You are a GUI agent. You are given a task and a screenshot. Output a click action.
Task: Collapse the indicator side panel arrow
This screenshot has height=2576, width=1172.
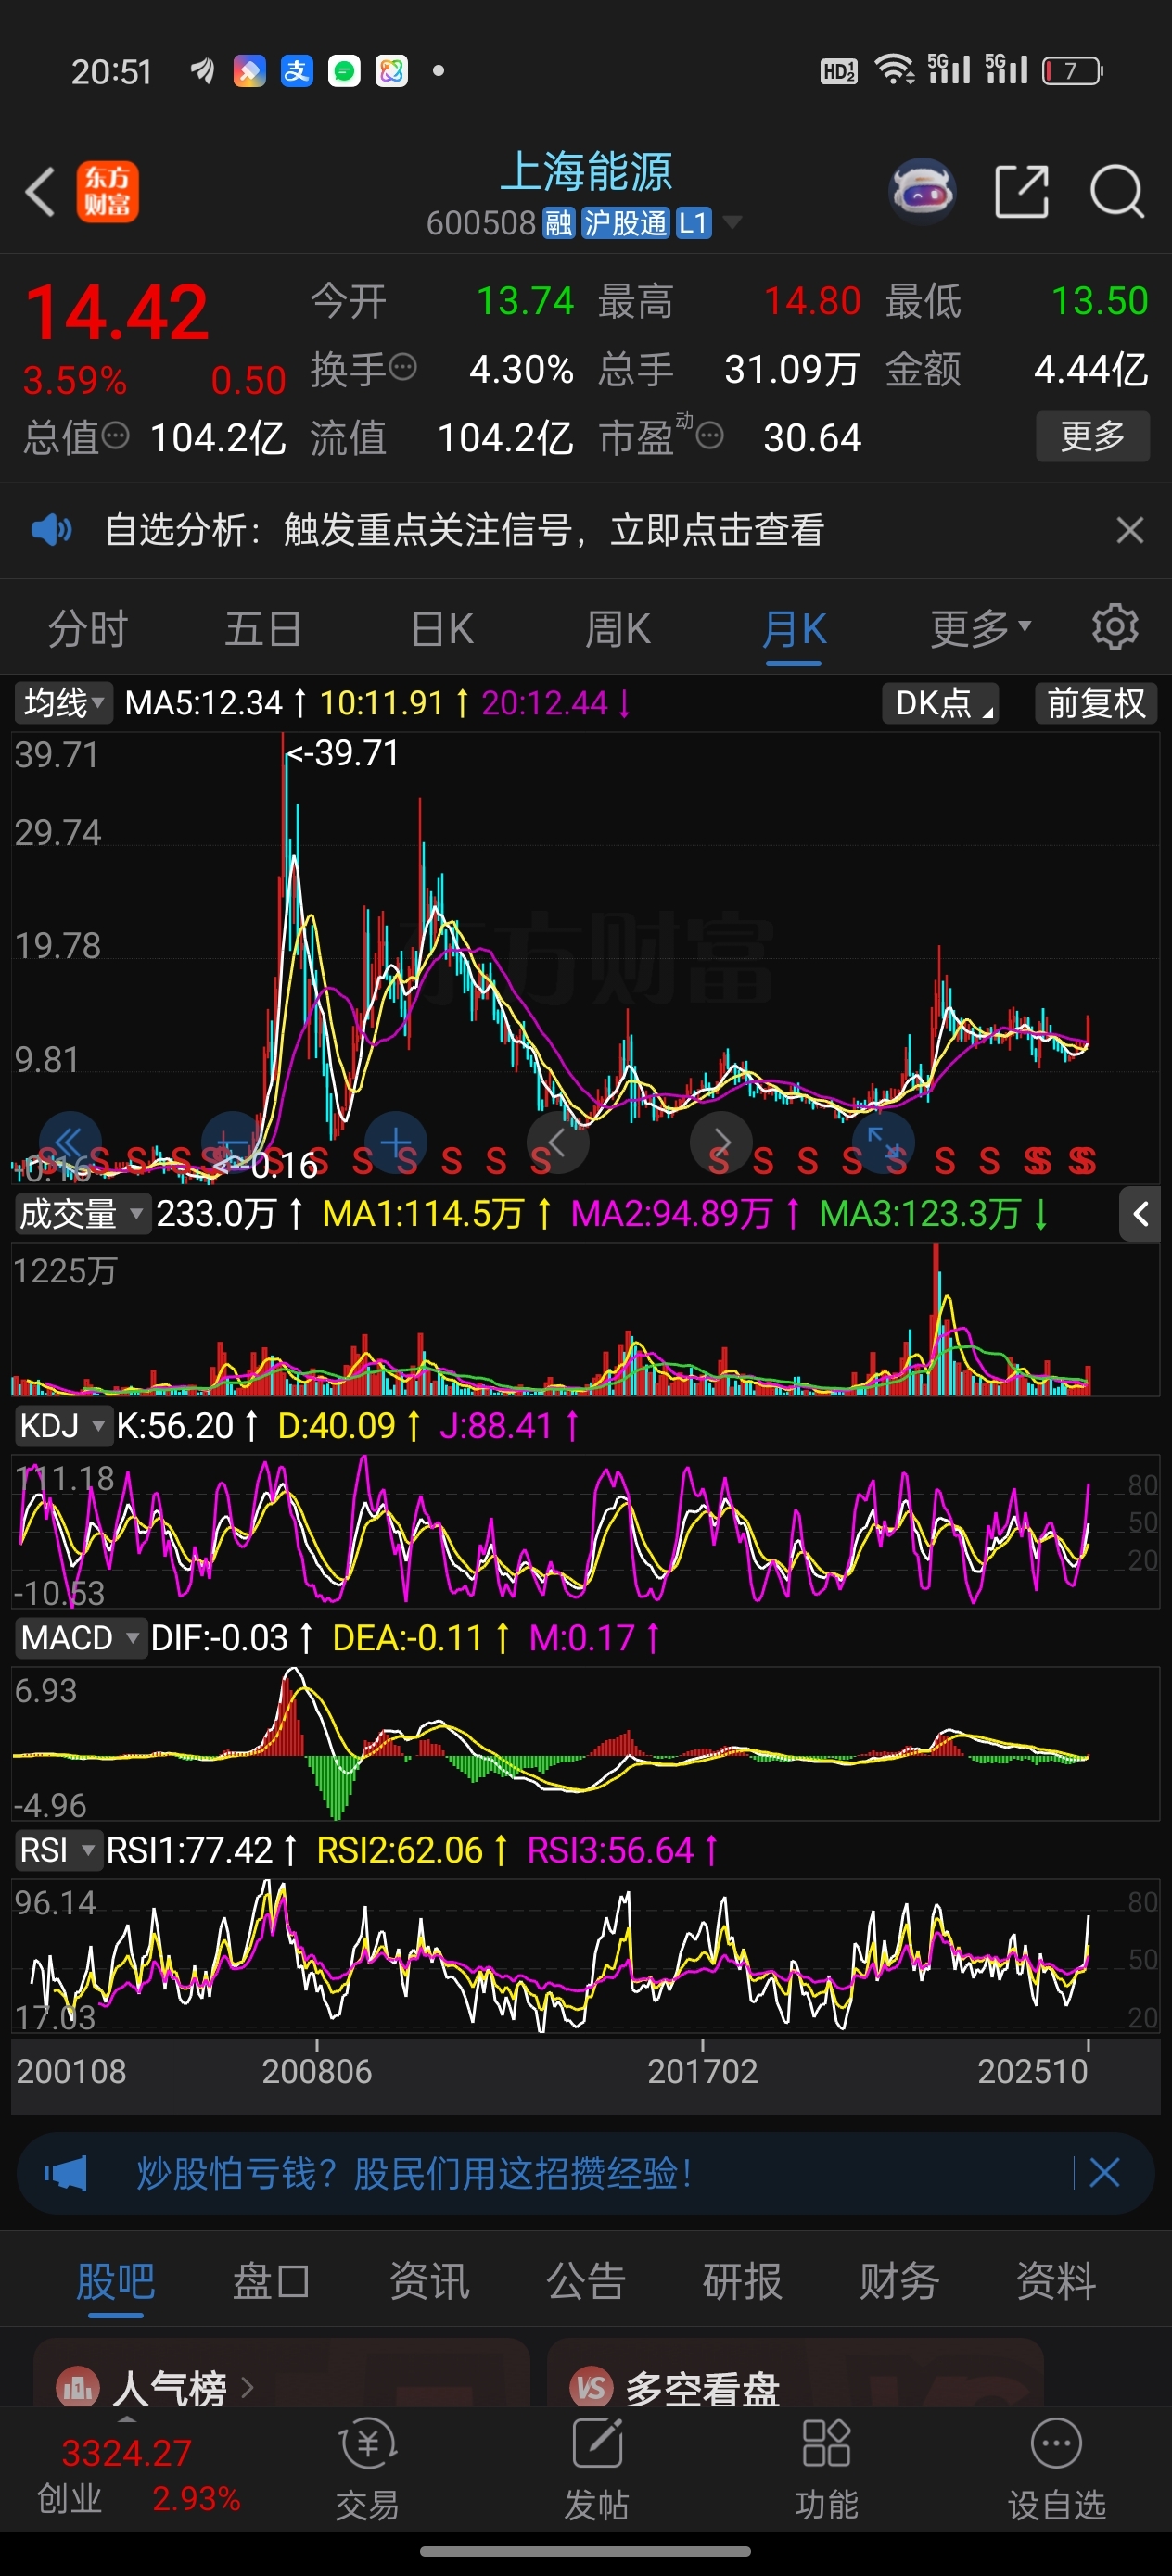click(x=1140, y=1214)
